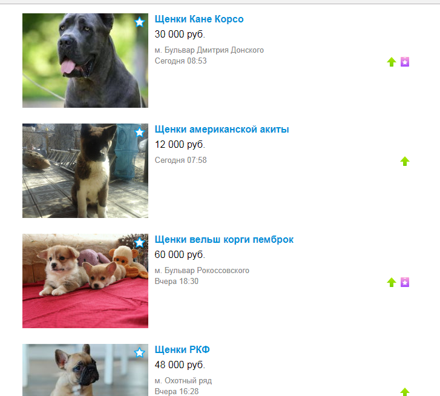
Task: Toggle favorite star on вельш корги listing
Action: 139,242
